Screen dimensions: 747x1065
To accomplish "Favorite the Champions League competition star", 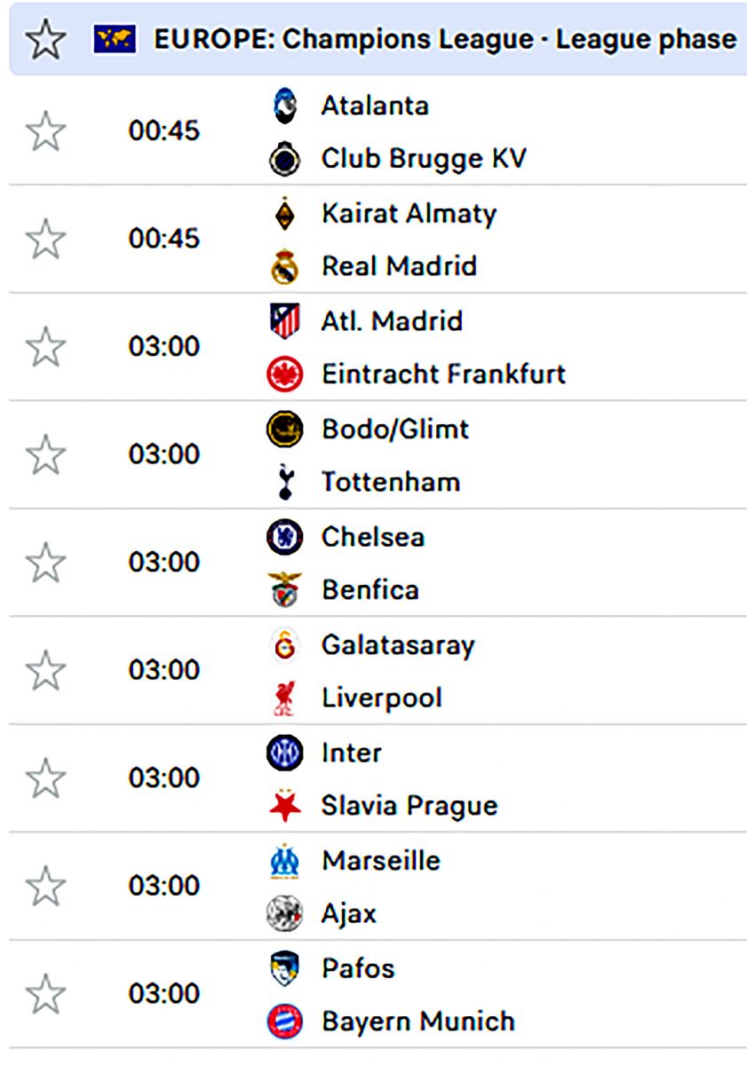I will click(43, 39).
